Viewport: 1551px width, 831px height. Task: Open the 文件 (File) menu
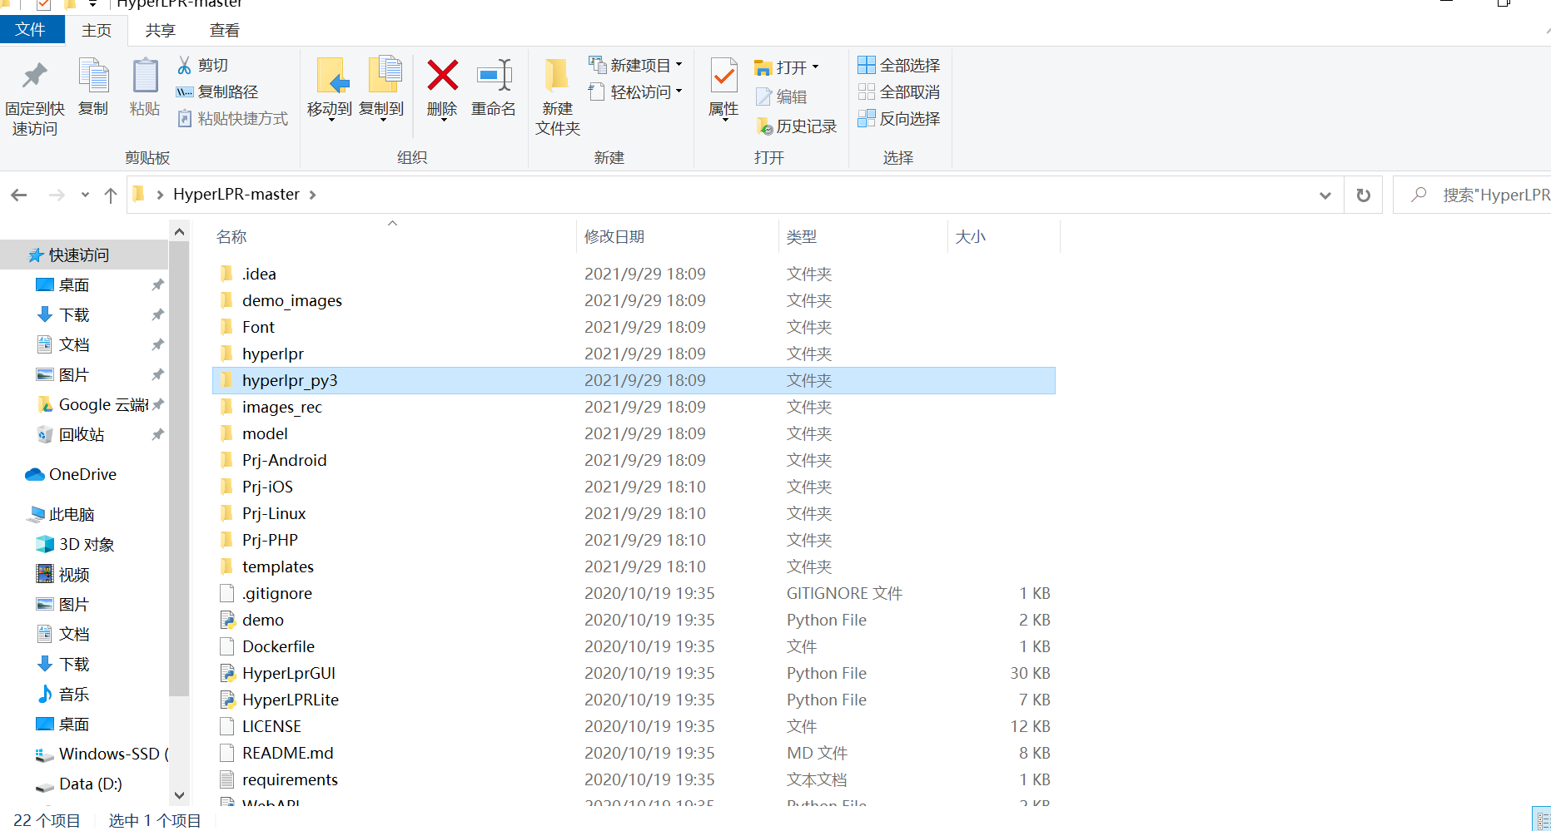(x=32, y=28)
